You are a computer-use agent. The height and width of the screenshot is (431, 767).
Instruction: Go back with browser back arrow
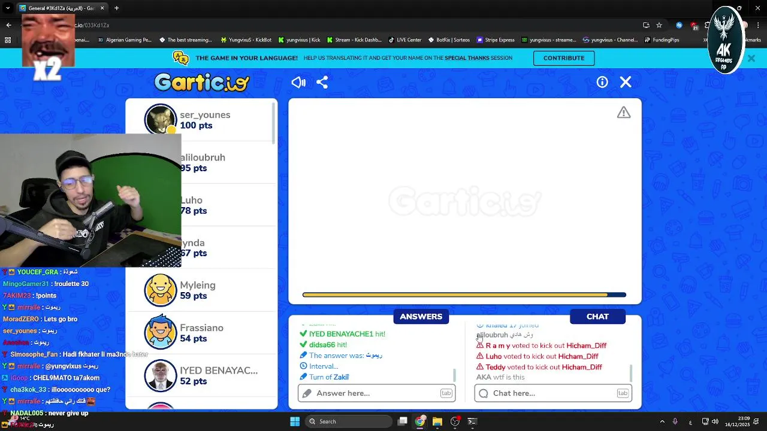coord(8,25)
